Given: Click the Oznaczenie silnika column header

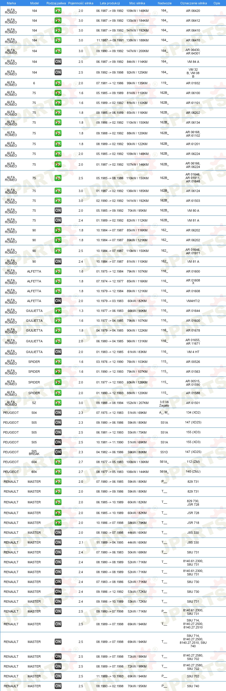Looking at the screenshot, I should pyautogui.click(x=194, y=3).
